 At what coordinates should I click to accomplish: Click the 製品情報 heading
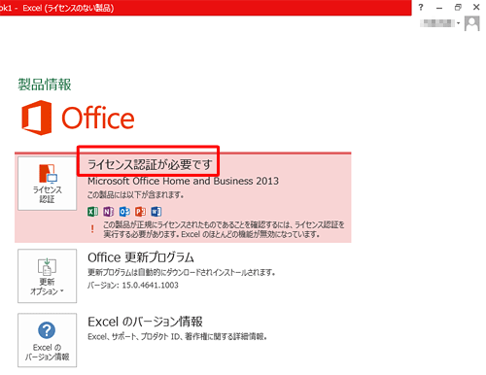[45, 85]
